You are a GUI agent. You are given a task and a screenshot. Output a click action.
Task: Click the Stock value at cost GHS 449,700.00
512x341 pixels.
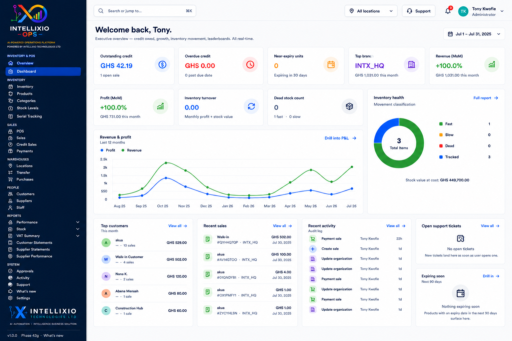(x=437, y=180)
